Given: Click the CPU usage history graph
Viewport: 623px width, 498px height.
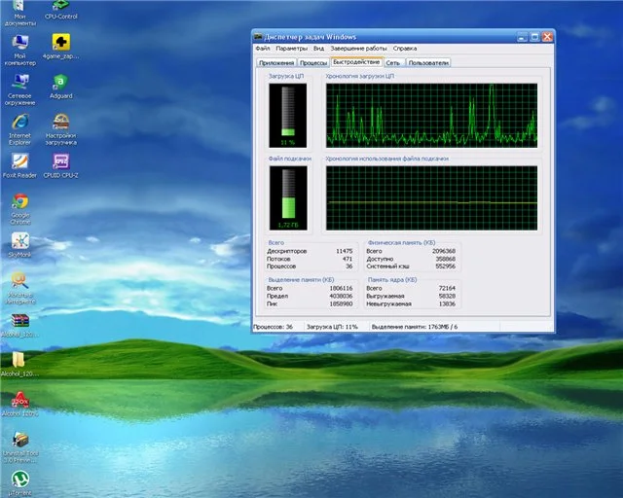Looking at the screenshot, I should click(430, 114).
